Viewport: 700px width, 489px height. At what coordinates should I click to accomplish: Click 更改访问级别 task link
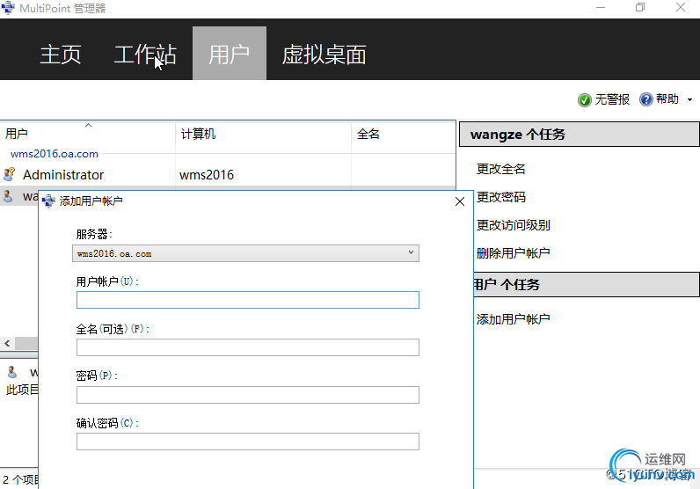[514, 225]
